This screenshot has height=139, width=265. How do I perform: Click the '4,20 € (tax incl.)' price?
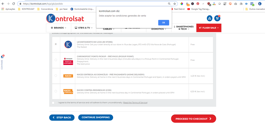pyautogui.click(x=198, y=76)
